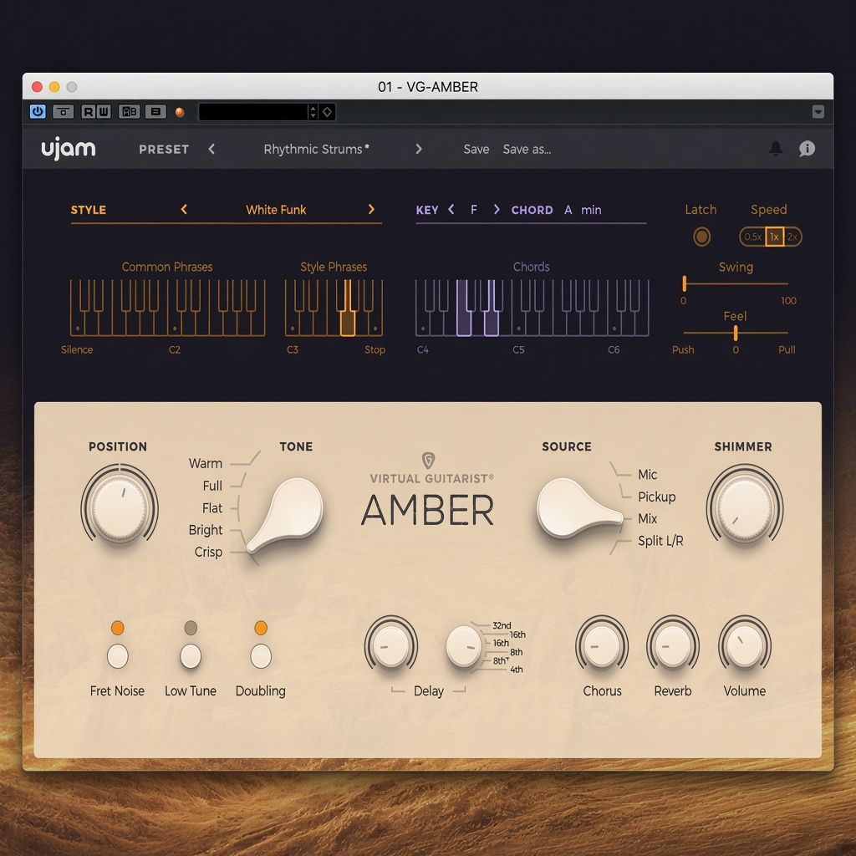The image size is (856, 856).
Task: Click the orange record indicator dot
Action: [180, 113]
